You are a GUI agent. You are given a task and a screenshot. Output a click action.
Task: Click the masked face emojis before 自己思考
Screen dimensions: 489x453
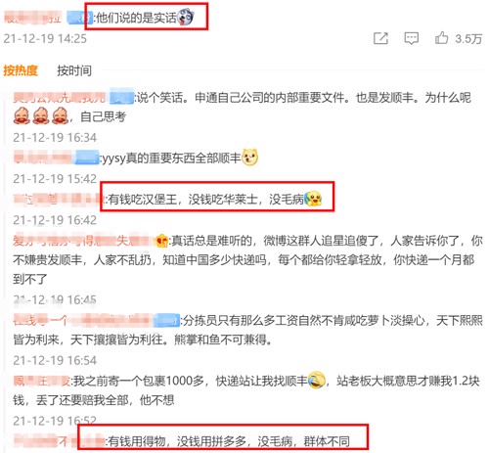[x=41, y=116]
